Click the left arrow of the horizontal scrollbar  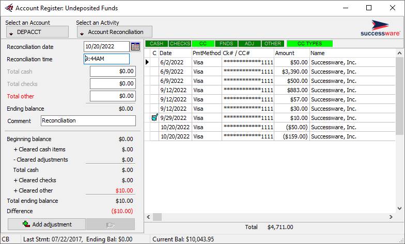coord(149,217)
